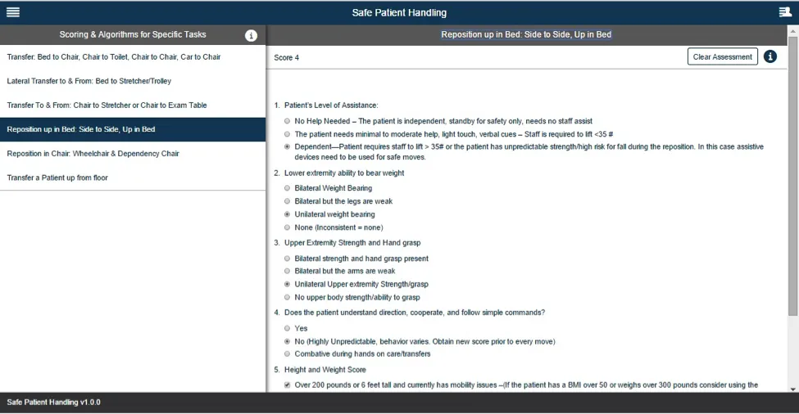799x414 pixels.
Task: Select Unilateral weight bearing option
Action: pos(288,214)
